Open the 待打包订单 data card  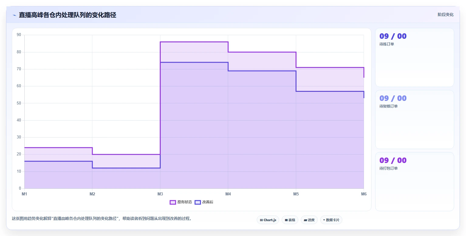[415, 181]
